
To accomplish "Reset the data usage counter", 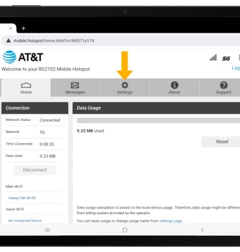I will (222, 142).
